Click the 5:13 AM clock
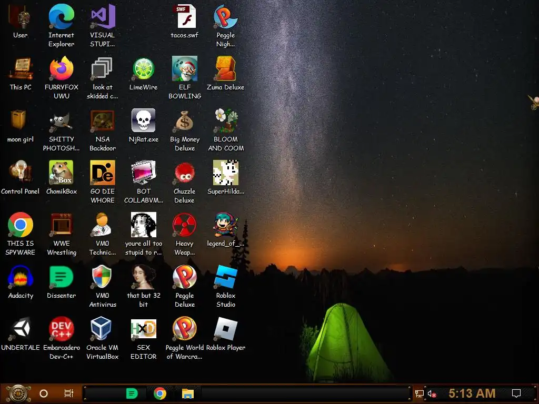539x404 pixels. (472, 393)
